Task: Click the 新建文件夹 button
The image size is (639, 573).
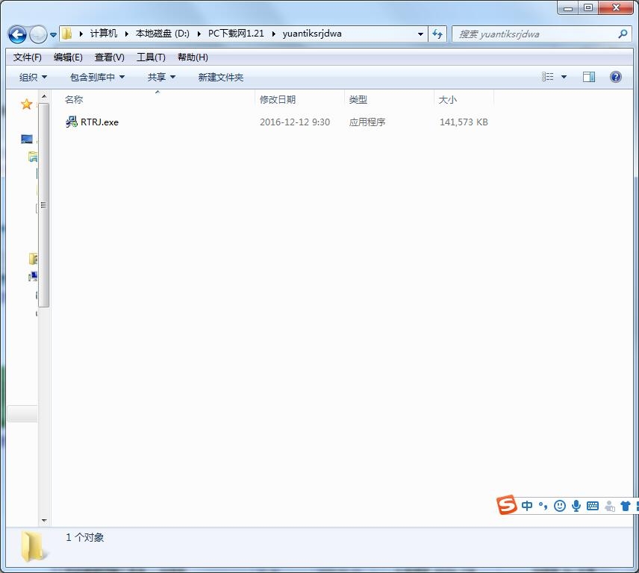Action: click(x=220, y=77)
